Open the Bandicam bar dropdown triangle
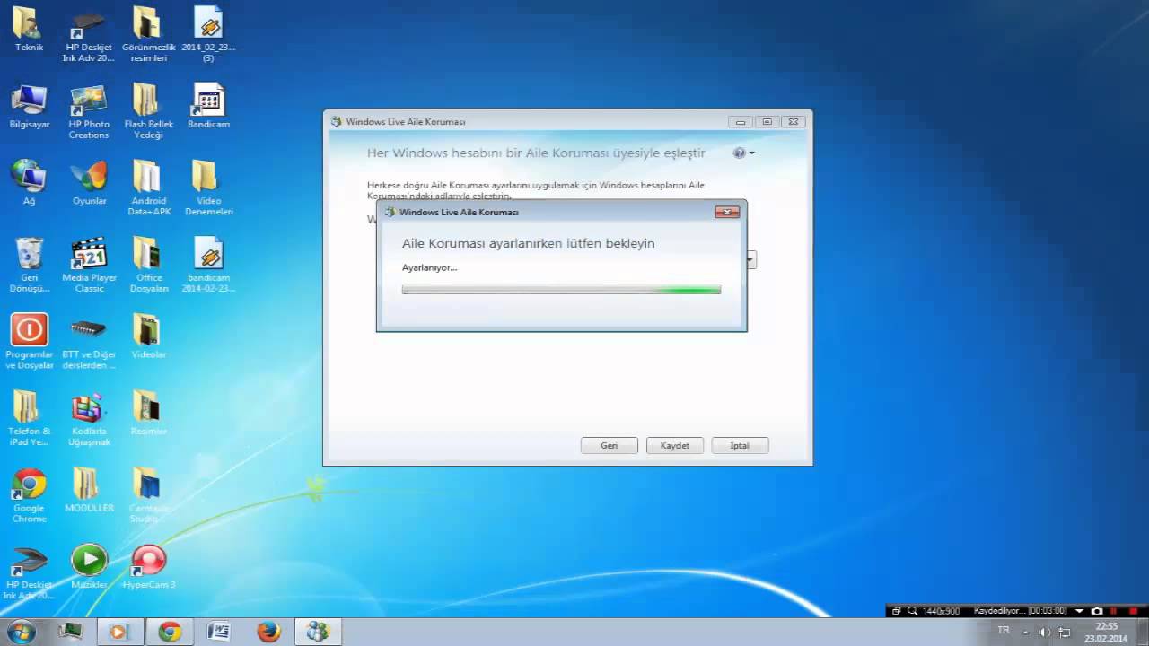Screen dimensions: 1149x646 [1079, 611]
